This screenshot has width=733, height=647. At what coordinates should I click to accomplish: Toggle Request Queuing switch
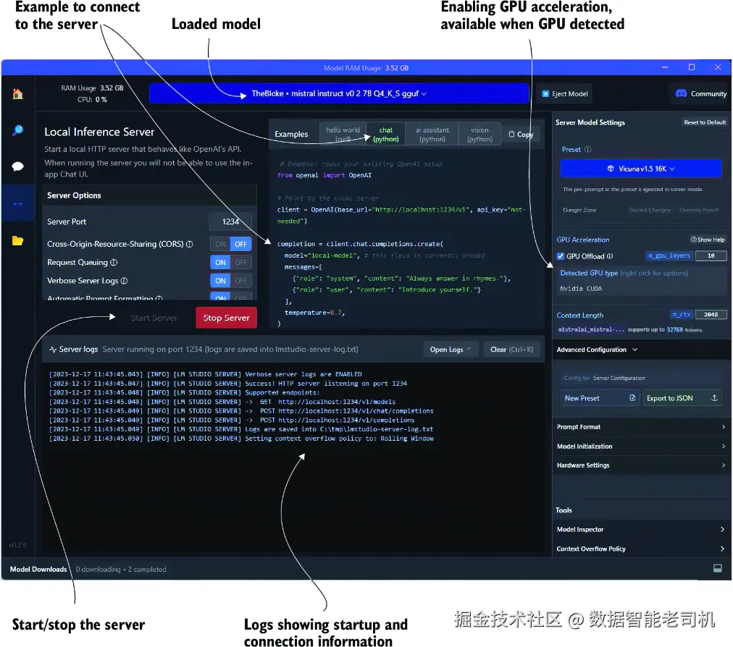point(231,263)
